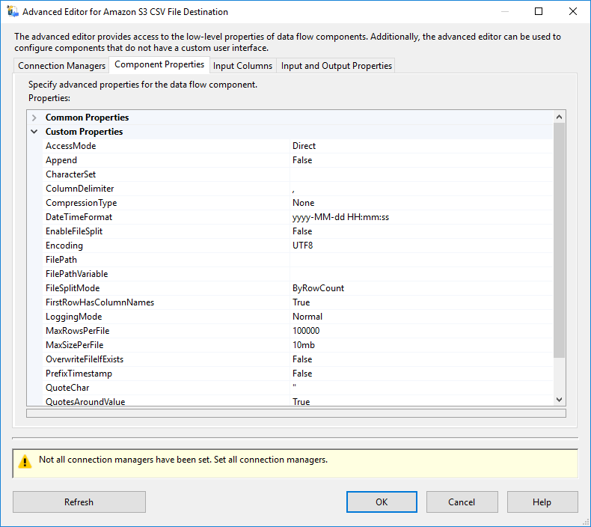Click the FirstRowHasColumnNames value True
This screenshot has height=527, width=591.
301,302
